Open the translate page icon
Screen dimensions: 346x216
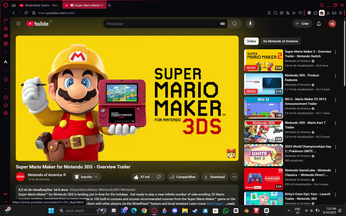[288, 13]
